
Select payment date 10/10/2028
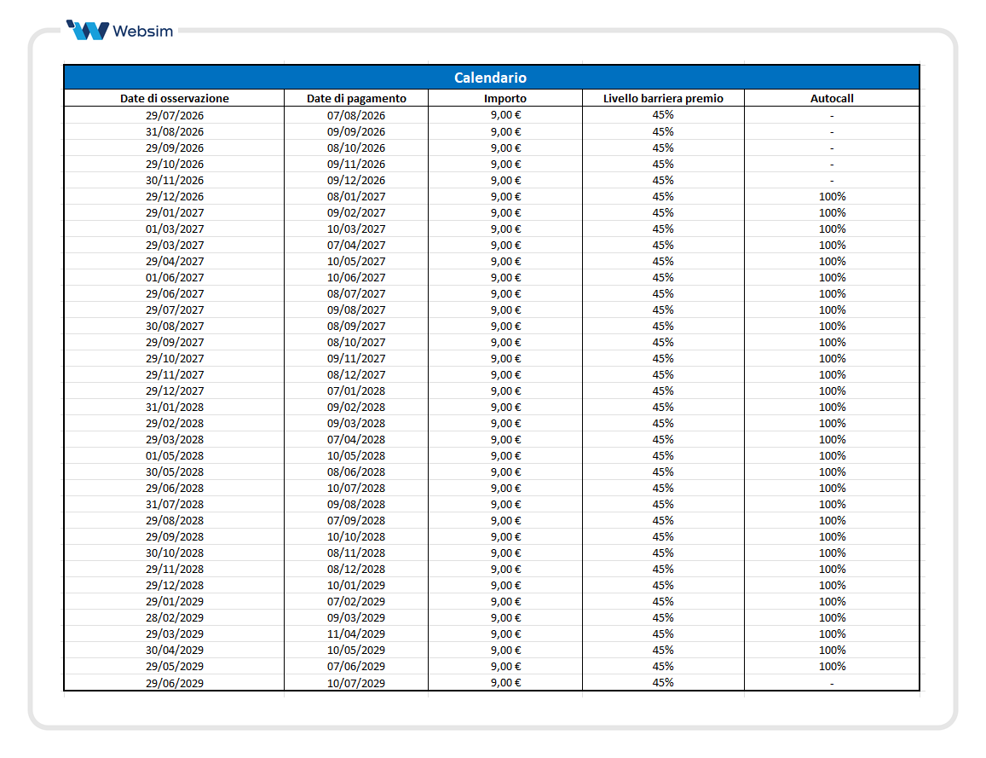tap(356, 536)
